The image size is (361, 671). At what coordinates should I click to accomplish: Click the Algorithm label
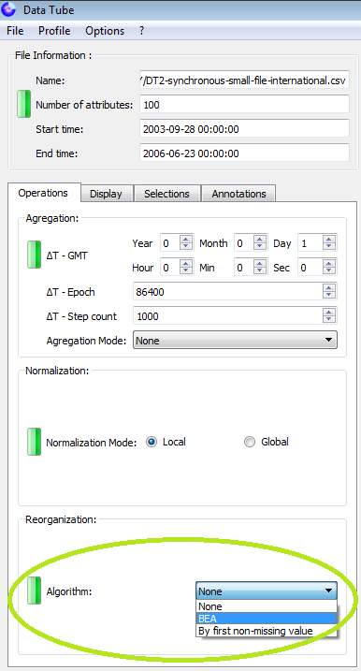69,591
